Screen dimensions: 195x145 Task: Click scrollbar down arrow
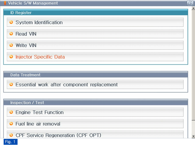click(x=193, y=136)
